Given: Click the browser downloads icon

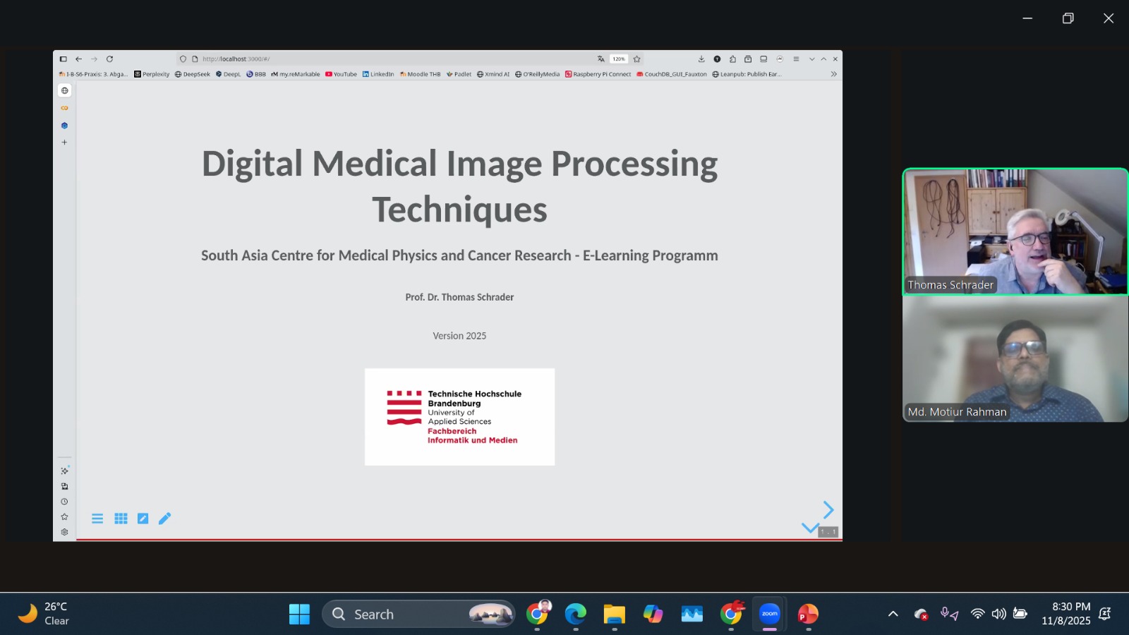Looking at the screenshot, I should [701, 59].
